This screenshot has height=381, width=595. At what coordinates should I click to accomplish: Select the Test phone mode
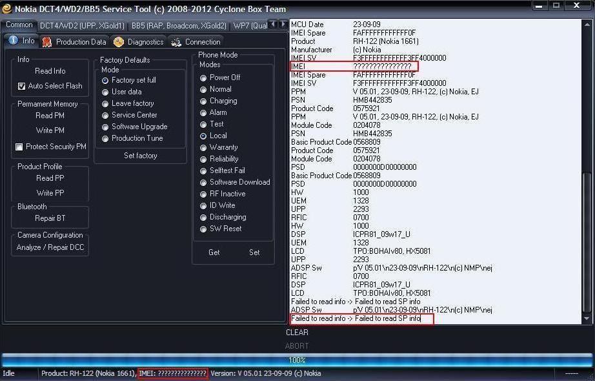click(x=203, y=124)
